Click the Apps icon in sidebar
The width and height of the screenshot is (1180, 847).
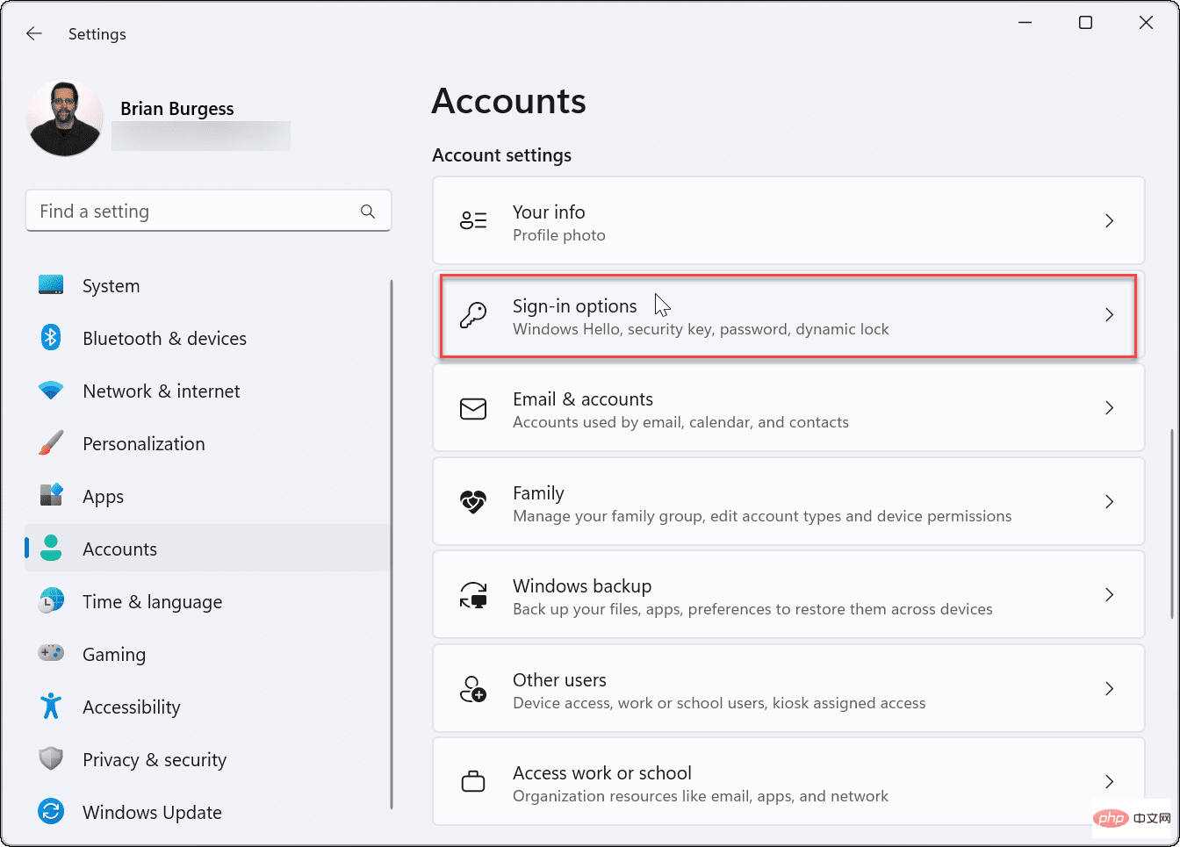(51, 496)
